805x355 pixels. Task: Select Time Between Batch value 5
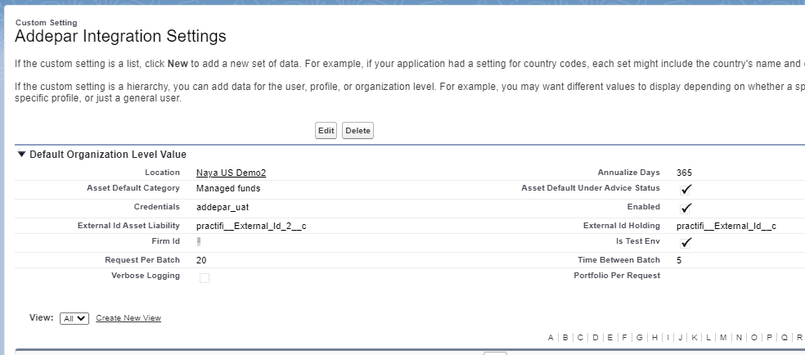coord(679,260)
